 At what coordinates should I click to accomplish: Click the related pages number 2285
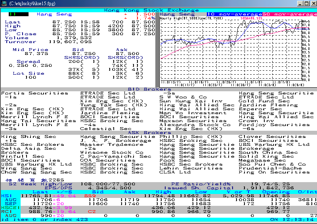point(56,180)
